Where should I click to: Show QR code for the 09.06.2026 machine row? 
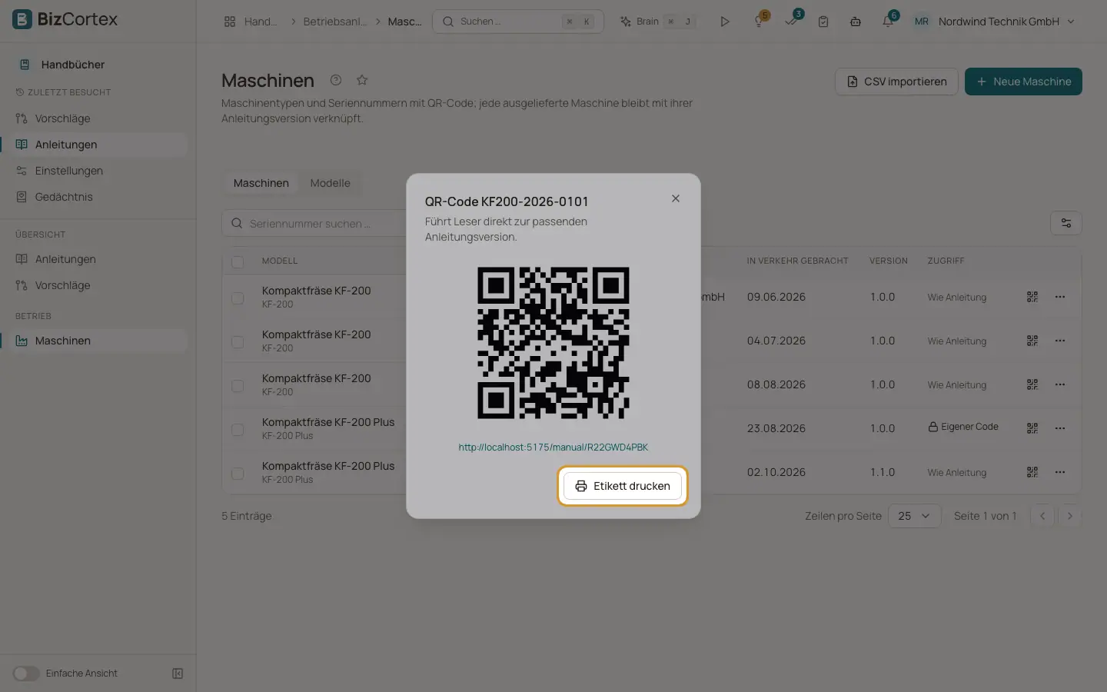click(1032, 297)
